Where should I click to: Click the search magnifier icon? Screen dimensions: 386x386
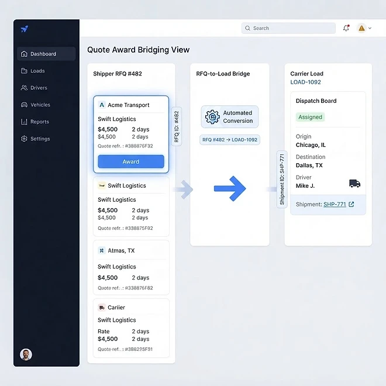(247, 28)
